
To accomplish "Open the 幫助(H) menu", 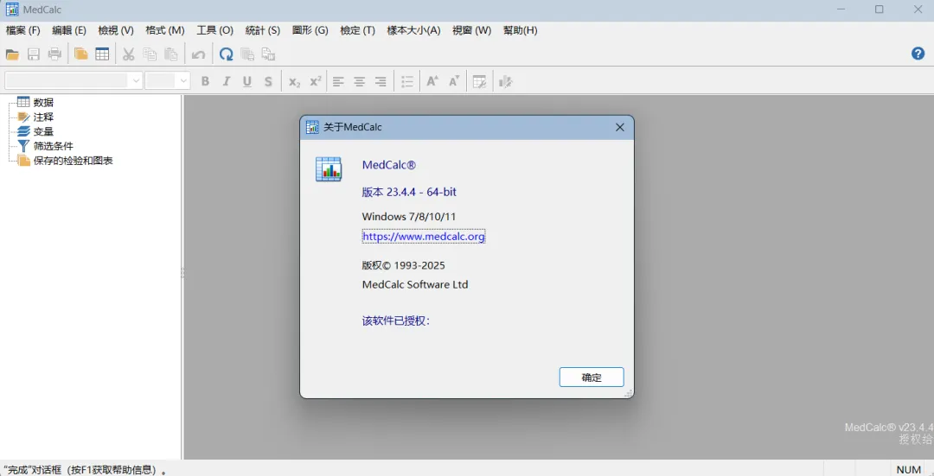I will point(520,30).
